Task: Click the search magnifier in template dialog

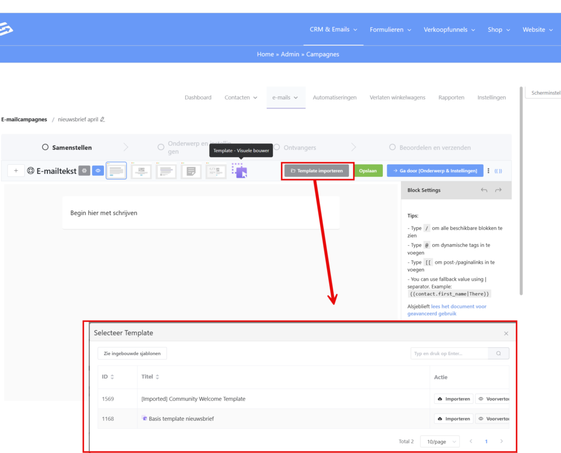Action: (x=499, y=353)
